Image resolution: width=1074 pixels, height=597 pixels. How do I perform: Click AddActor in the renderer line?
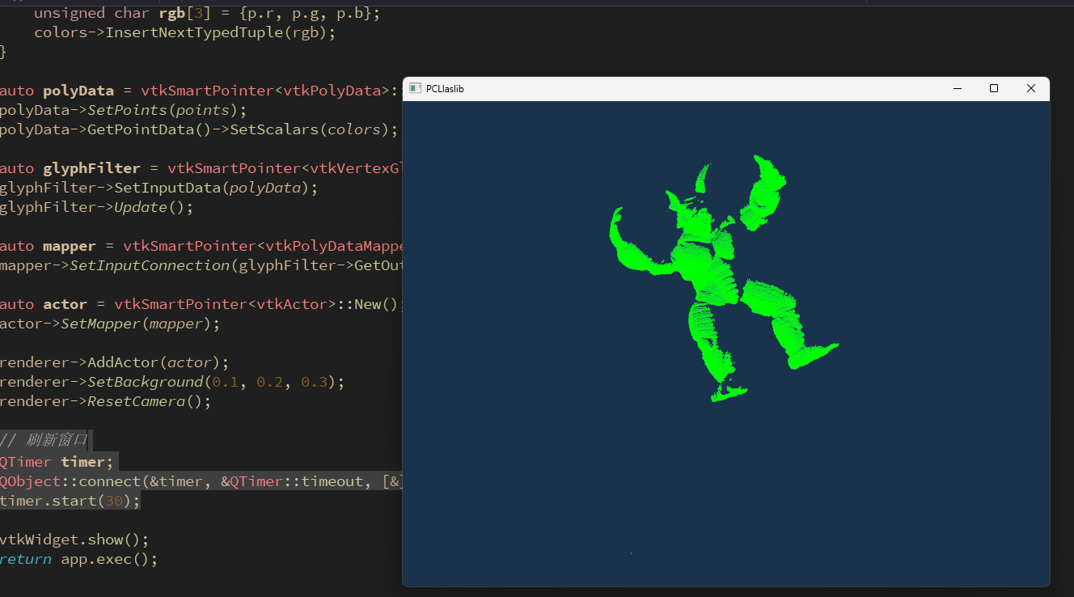coord(123,362)
